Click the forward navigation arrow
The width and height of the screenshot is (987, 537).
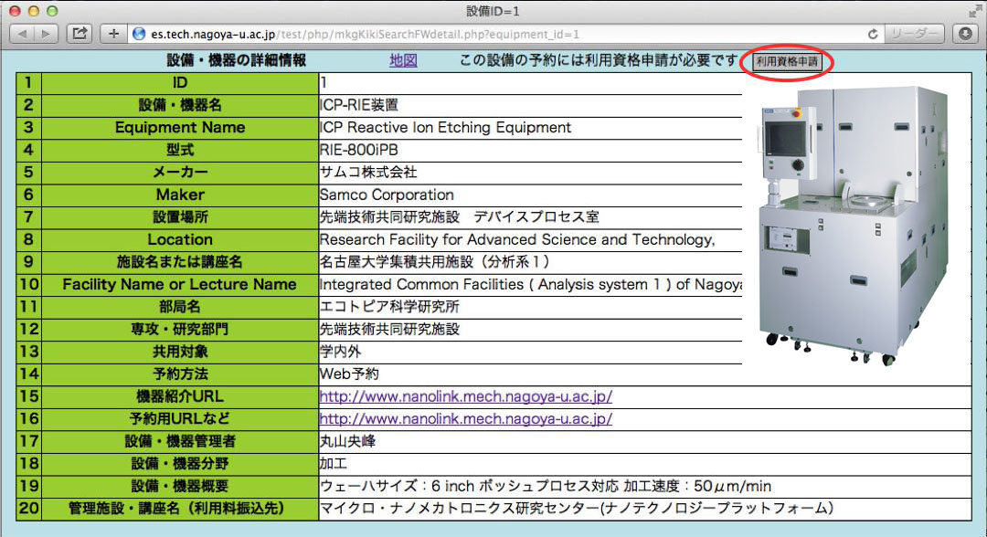pyautogui.click(x=46, y=34)
